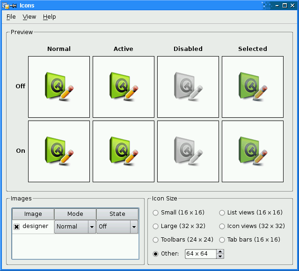Maximize the Icons window

(x=284, y=6)
